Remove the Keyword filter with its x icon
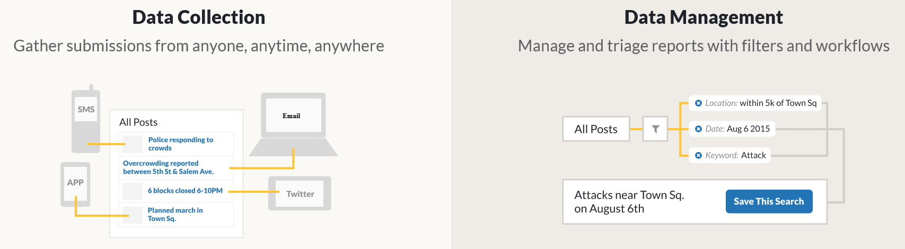Screen dimensions: 905x249 (x=698, y=155)
